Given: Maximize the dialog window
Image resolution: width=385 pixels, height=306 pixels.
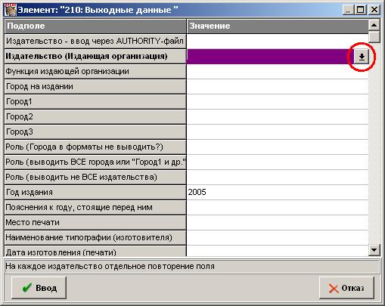Looking at the screenshot, I should pyautogui.click(x=361, y=10).
